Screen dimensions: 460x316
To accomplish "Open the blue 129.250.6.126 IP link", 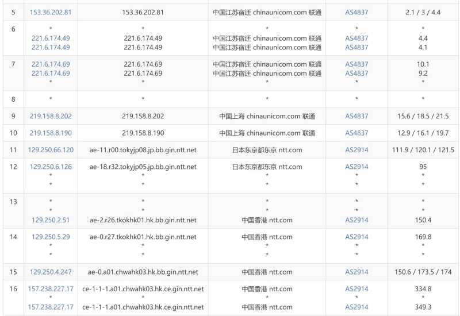I will coord(51,167).
